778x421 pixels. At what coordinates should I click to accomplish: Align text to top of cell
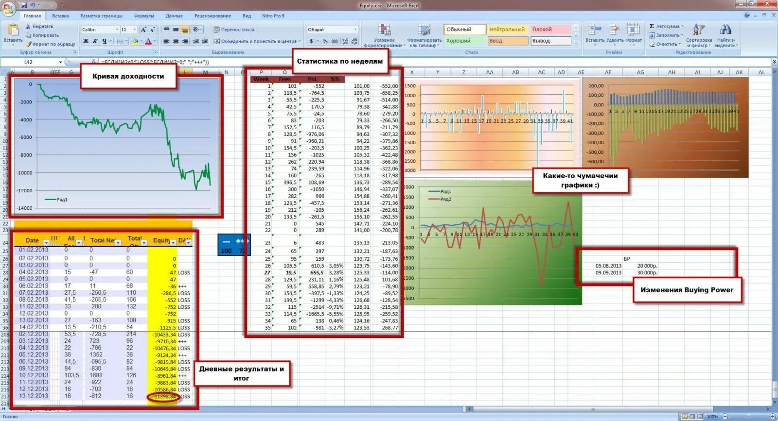coord(166,30)
